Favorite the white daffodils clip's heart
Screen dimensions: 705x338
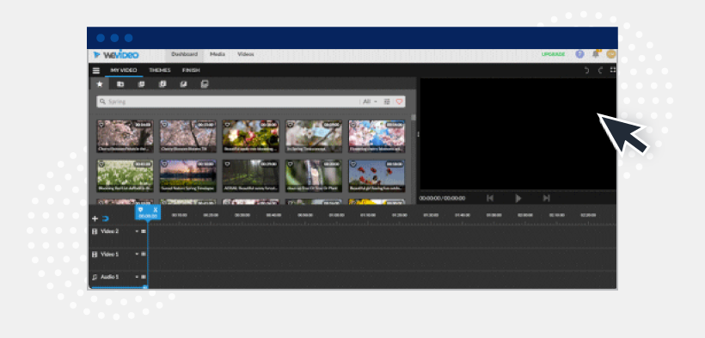(x=101, y=163)
